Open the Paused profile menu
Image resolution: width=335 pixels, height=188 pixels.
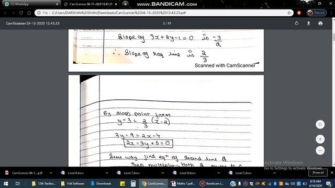316,13
